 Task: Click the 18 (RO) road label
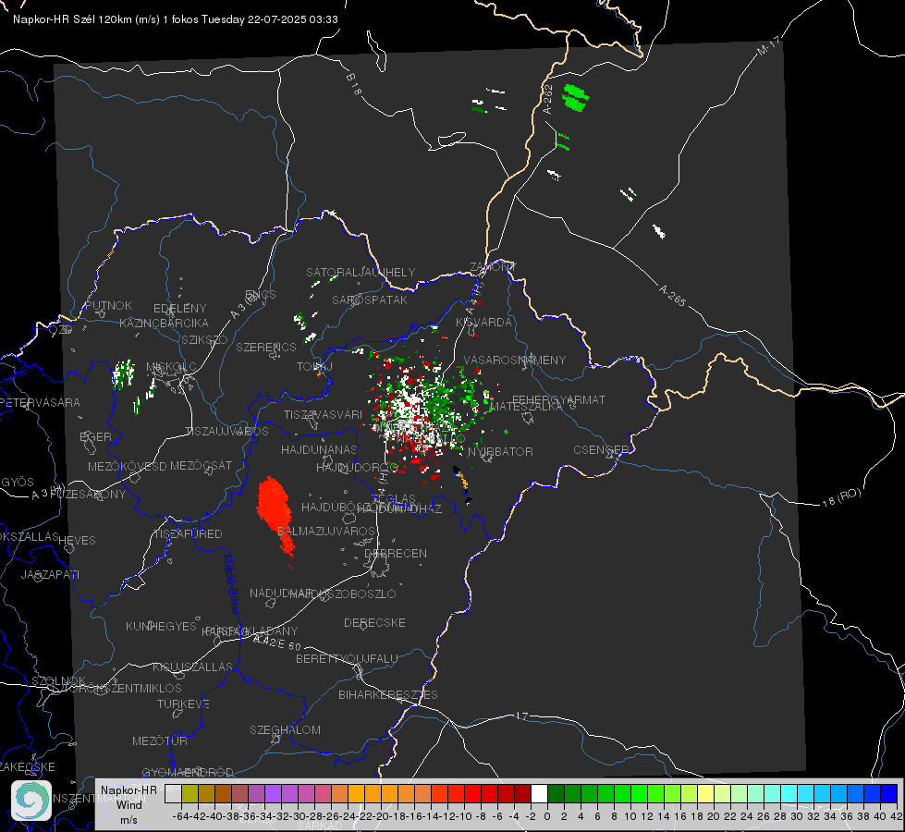point(841,497)
